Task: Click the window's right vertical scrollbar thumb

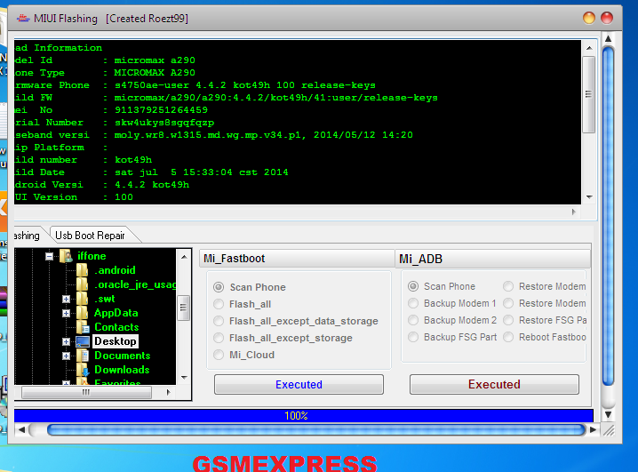Action: click(x=609, y=217)
